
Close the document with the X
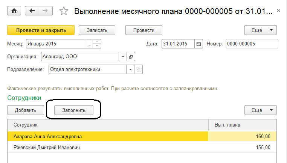click(278, 11)
